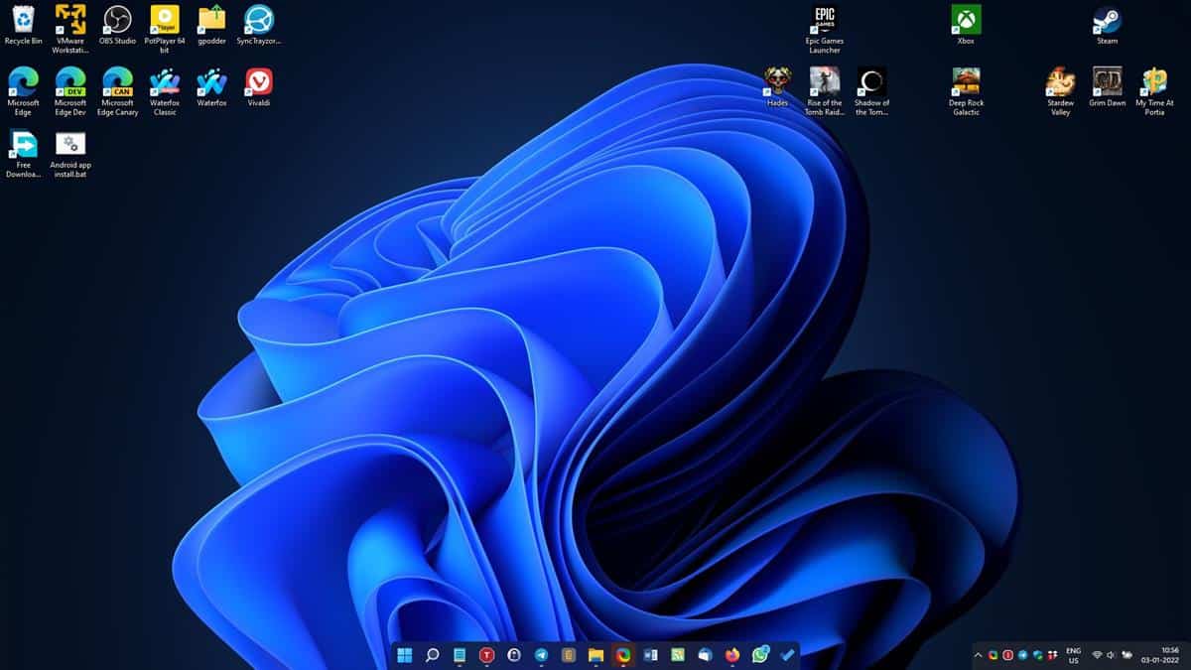Screen dimensions: 1191x670
Task: Select the Grim Dawn desktop shortcut
Action: point(1107,87)
